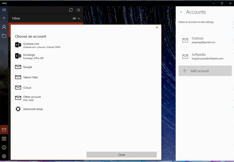234x162 pixels.
Task: Click the Exchange logo icon
Action: pos(18,56)
